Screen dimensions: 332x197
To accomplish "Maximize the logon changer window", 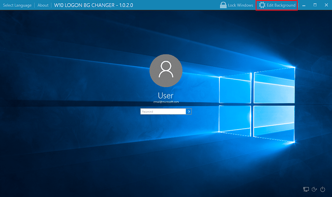I will coord(315,5).
